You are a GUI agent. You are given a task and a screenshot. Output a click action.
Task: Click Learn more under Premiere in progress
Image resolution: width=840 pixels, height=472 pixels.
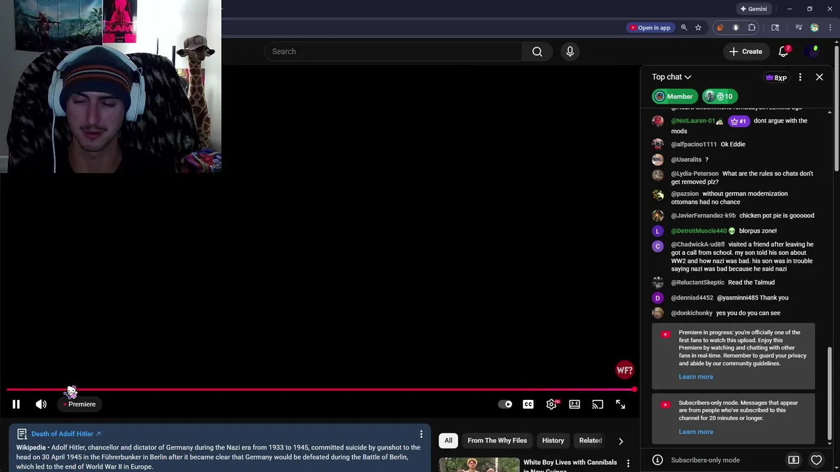(696, 377)
